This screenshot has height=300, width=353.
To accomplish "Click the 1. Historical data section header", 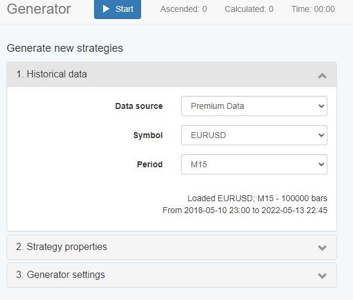I will point(172,74).
